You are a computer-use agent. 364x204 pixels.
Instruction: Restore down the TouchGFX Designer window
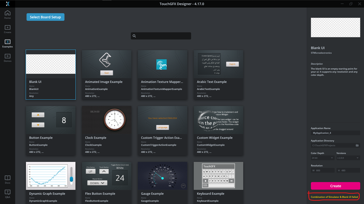(351, 4)
